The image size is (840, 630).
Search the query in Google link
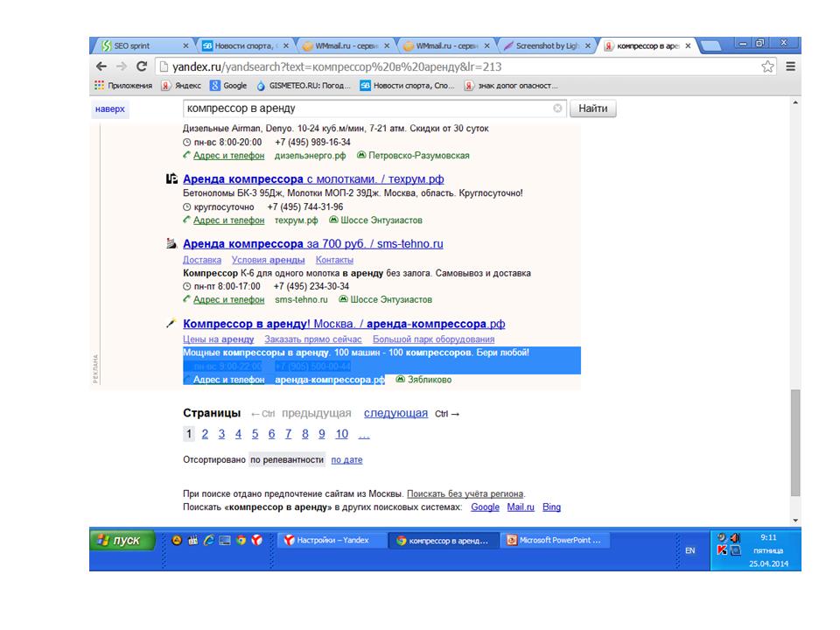pos(485,507)
